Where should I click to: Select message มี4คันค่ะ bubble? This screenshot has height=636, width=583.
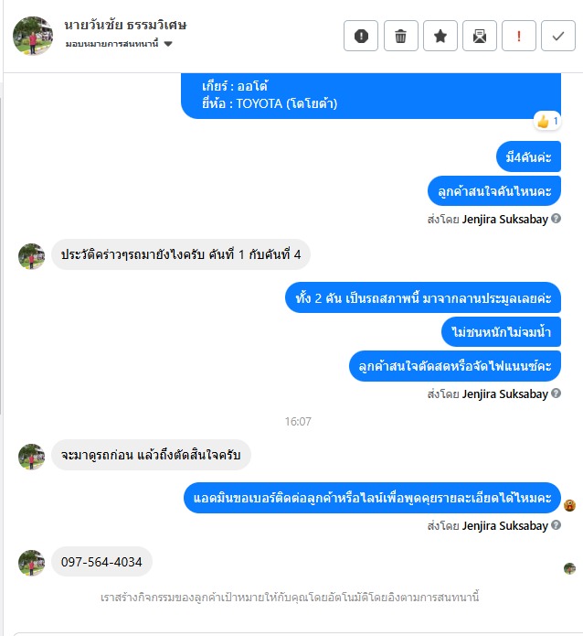pos(528,156)
